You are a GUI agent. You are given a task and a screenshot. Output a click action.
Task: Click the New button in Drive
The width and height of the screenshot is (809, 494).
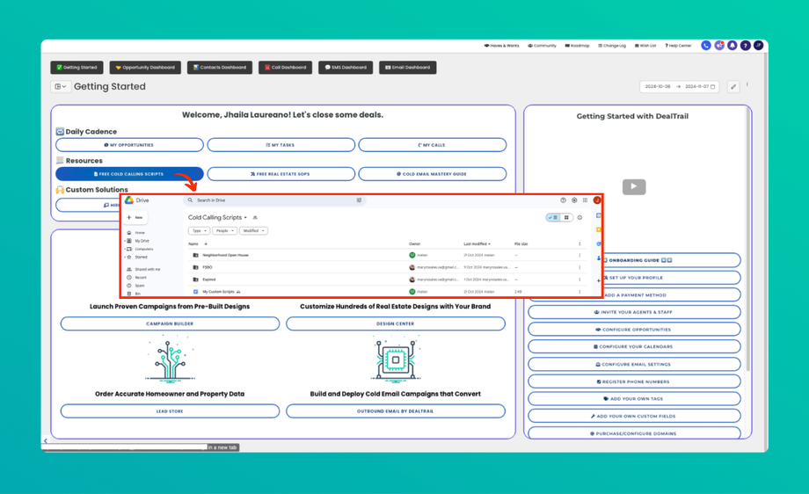click(x=135, y=218)
